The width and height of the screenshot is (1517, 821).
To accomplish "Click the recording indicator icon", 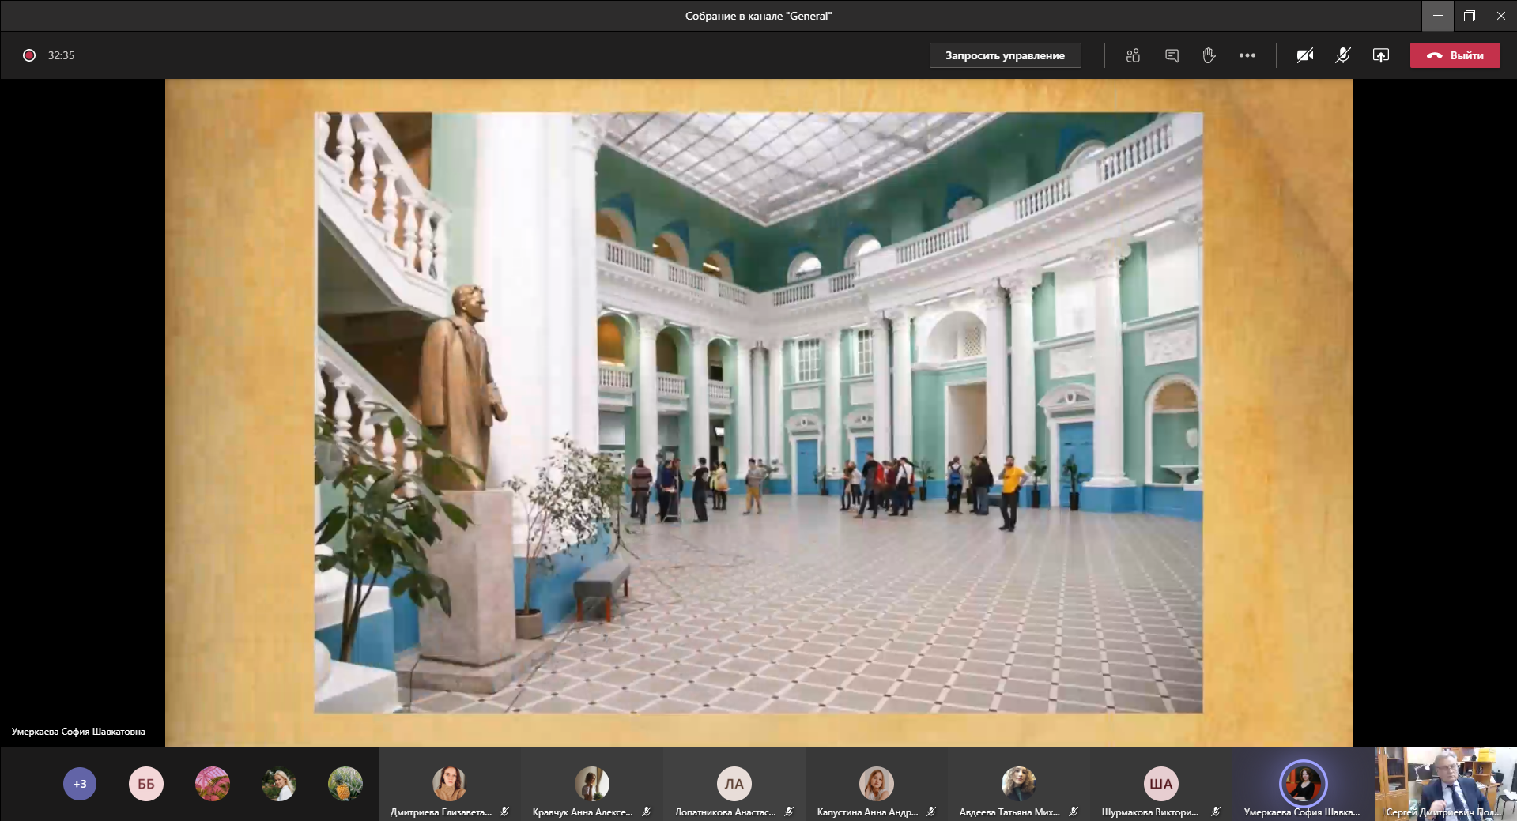I will point(29,55).
